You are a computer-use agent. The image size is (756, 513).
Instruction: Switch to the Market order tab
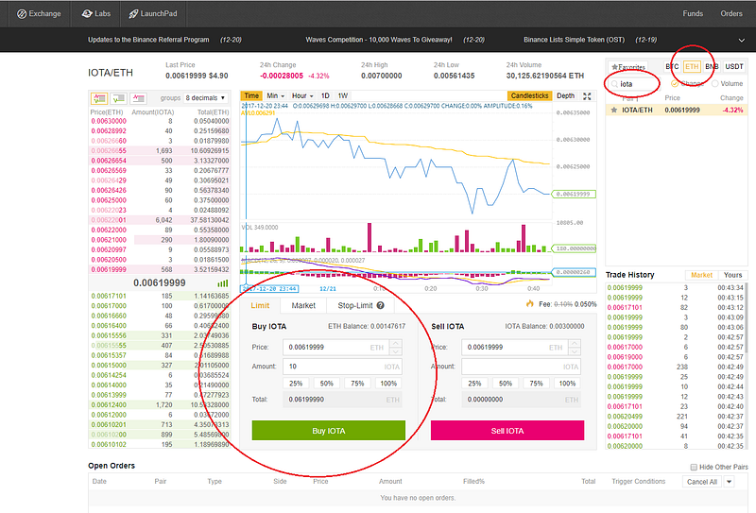303,305
